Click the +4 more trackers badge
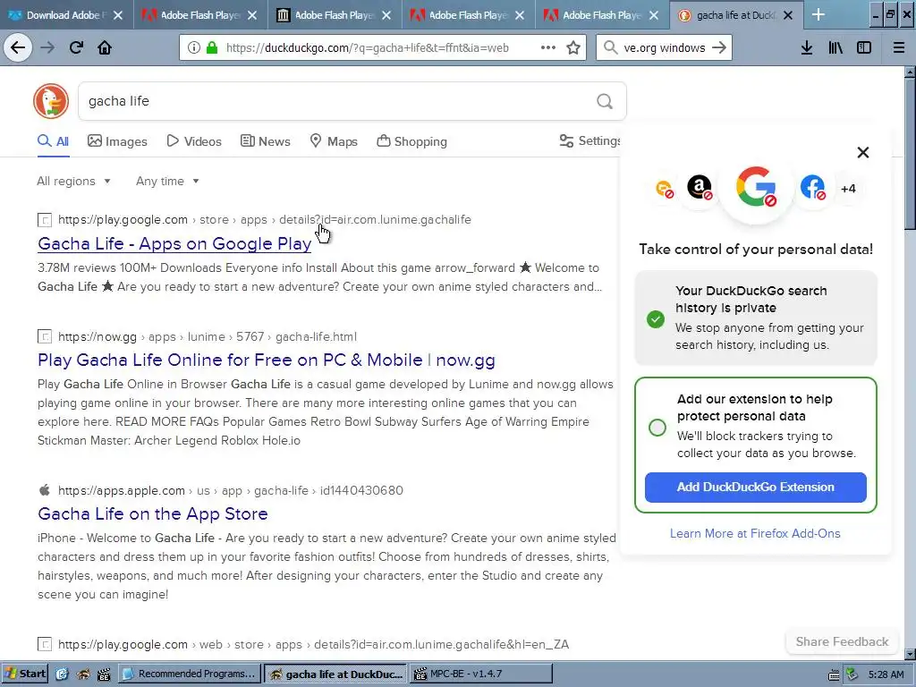The height and width of the screenshot is (687, 916). coord(848,188)
